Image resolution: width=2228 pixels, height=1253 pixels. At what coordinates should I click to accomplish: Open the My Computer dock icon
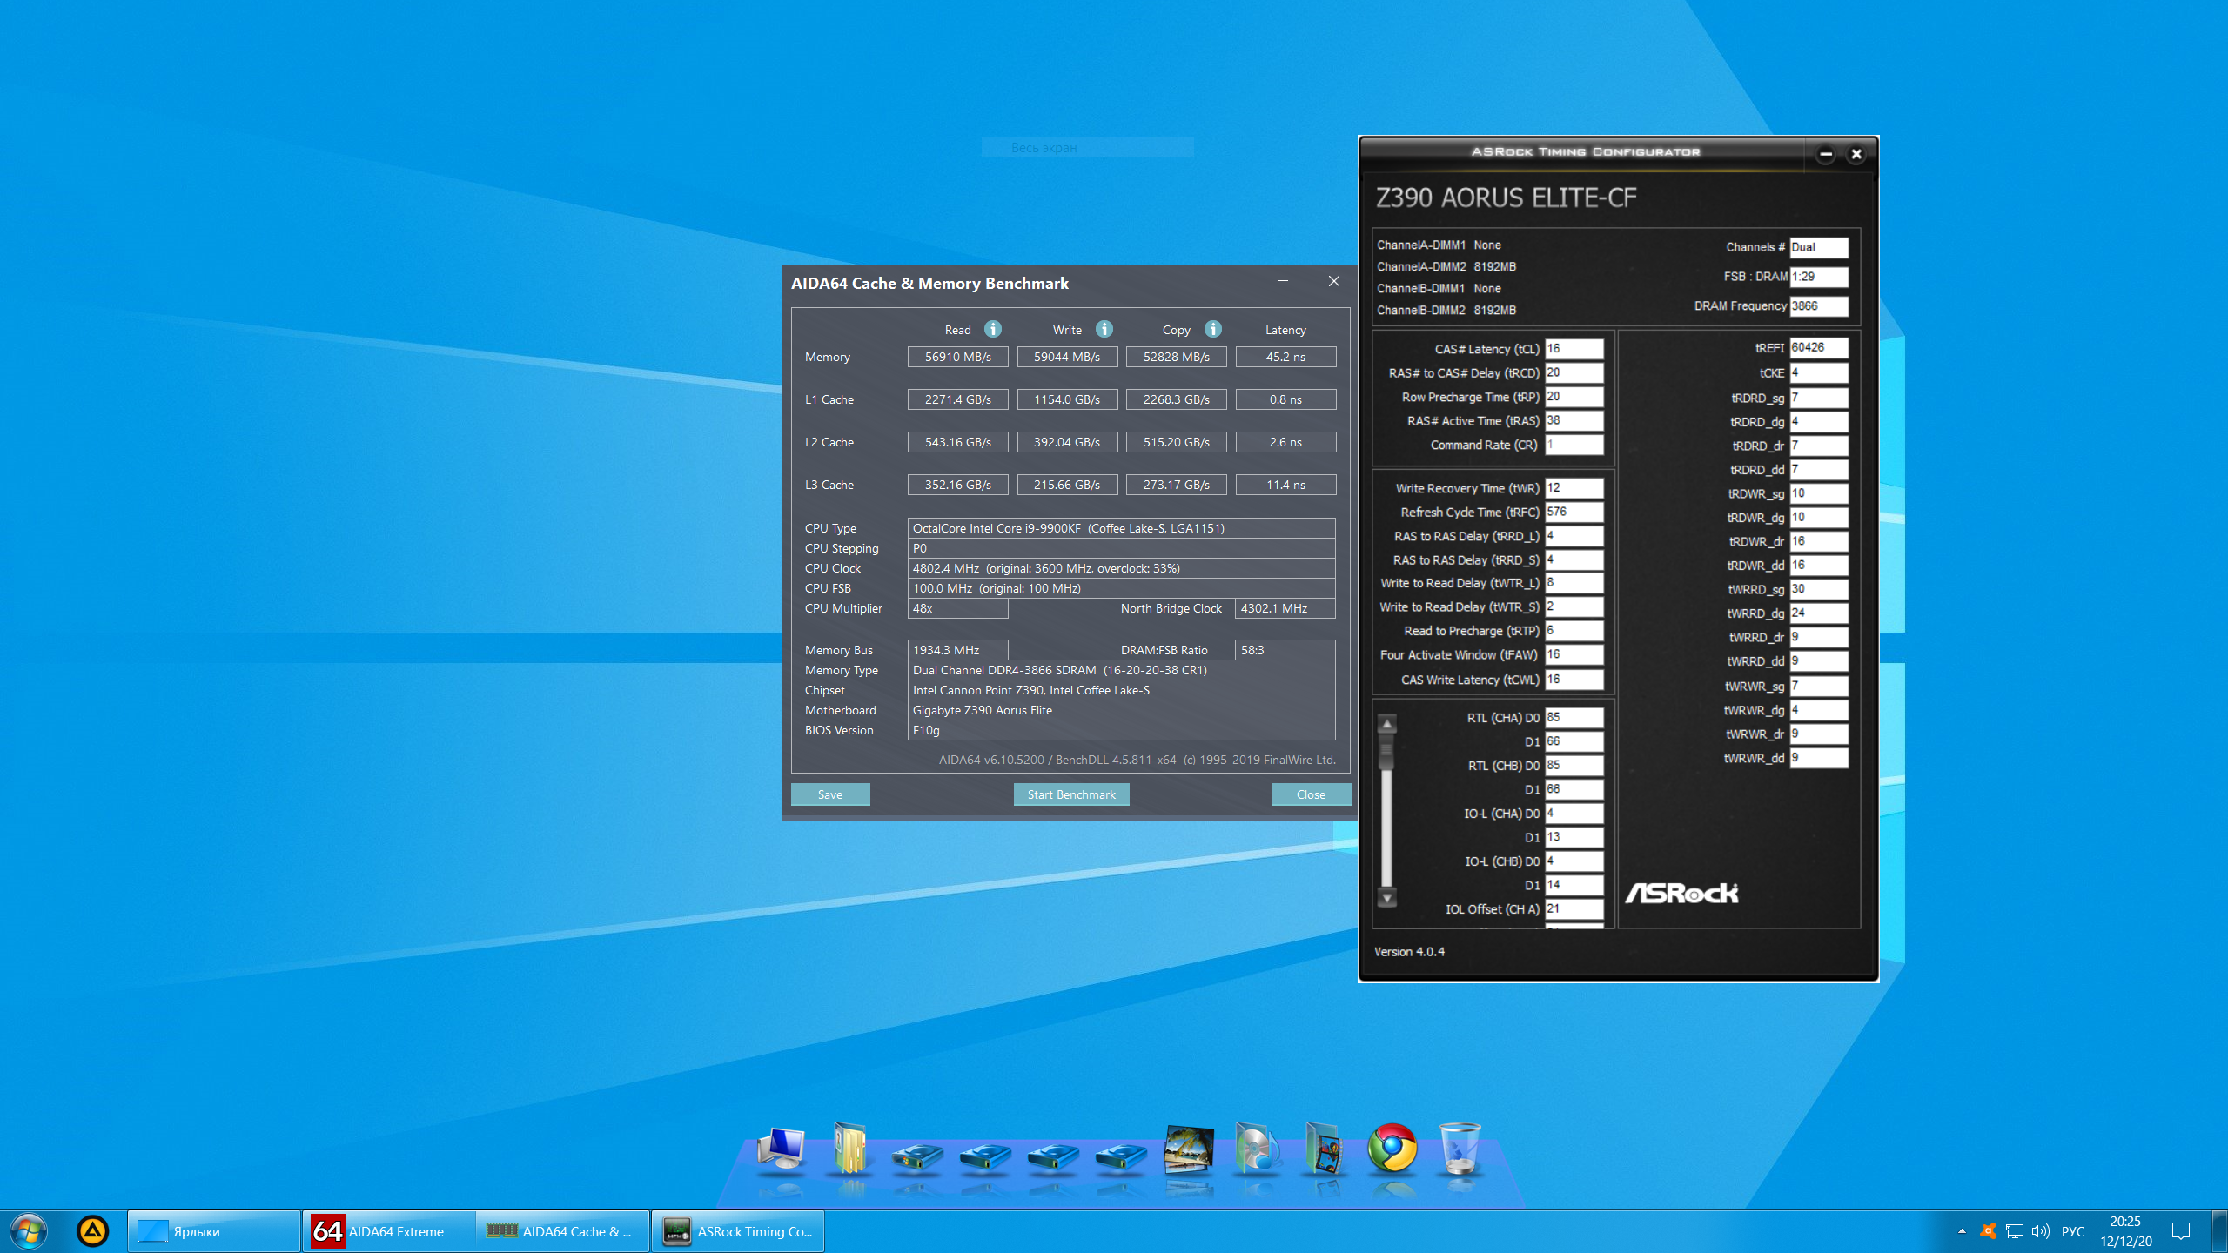pyautogui.click(x=781, y=1149)
